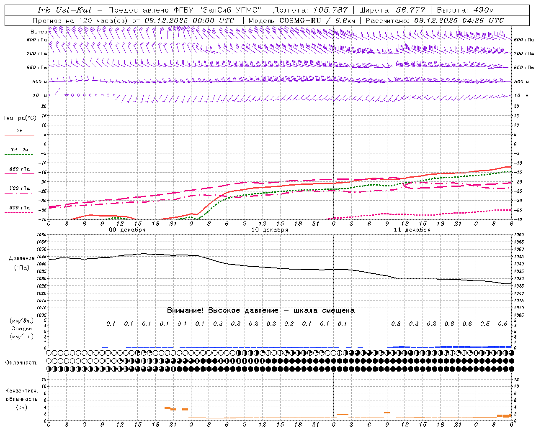Viewport: 536px width, 428px height.
Task: Click the date label 09 декабря
Action: pyautogui.click(x=127, y=230)
